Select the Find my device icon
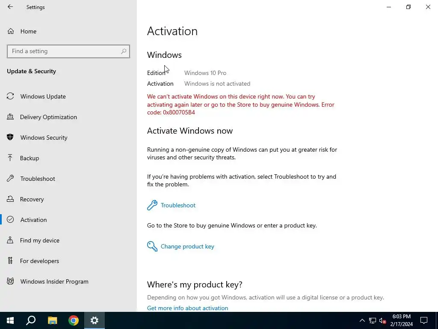 10,240
